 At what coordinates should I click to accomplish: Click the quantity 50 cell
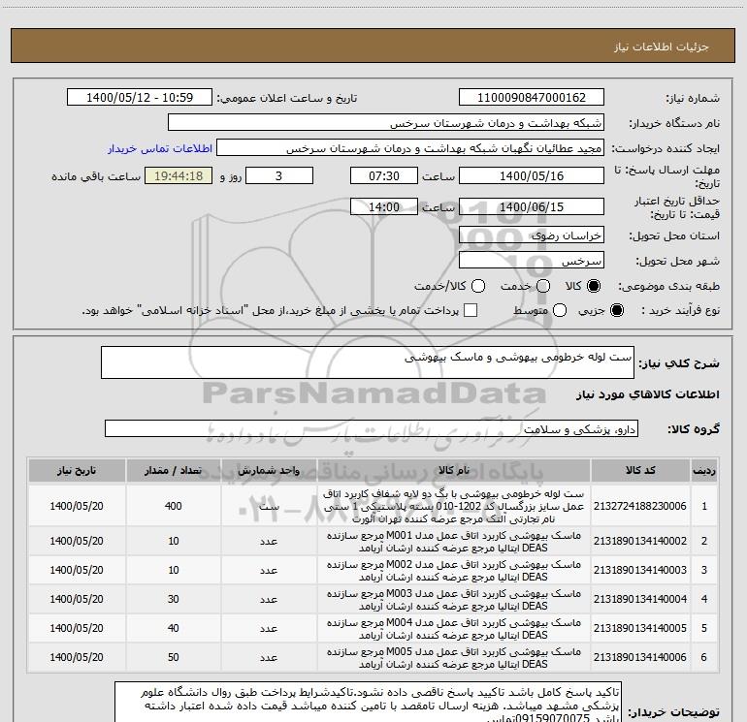point(174,657)
